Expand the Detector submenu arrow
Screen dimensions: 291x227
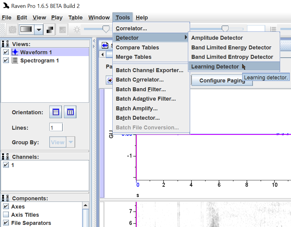pyautogui.click(x=186, y=38)
